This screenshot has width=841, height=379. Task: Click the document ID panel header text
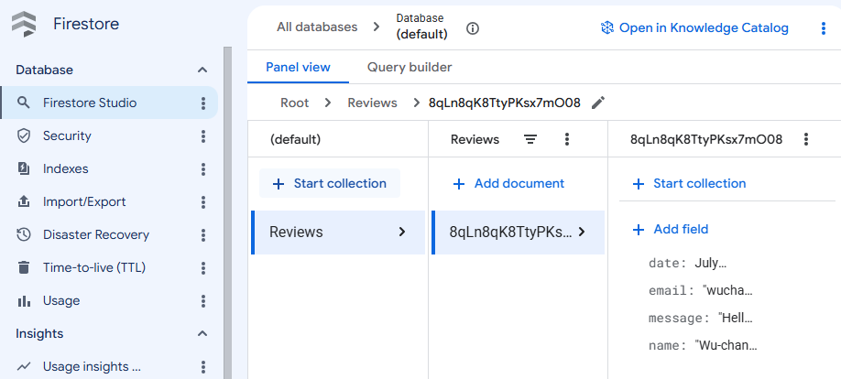(706, 140)
